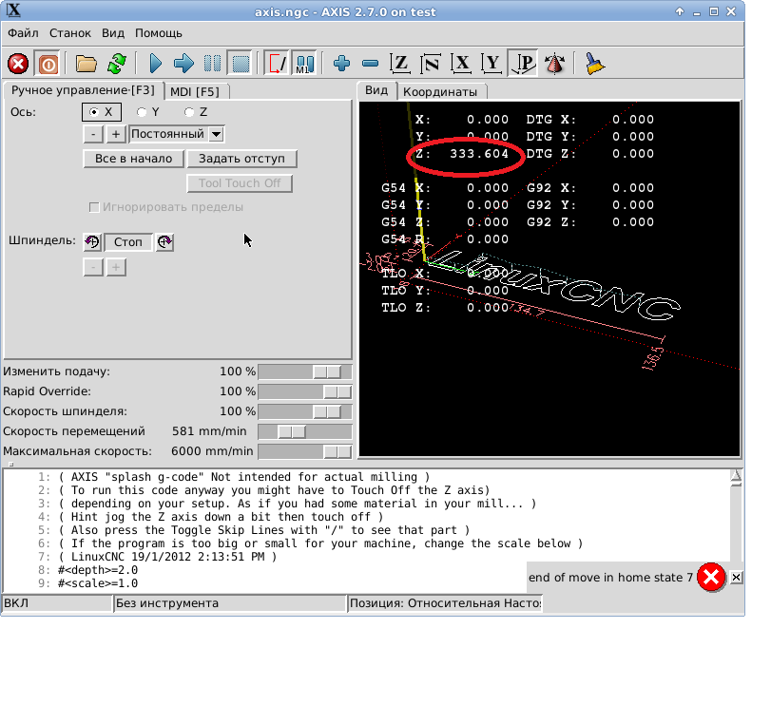Viewport: 771px width, 705px height.
Task: Click the Изменить подачу slider
Action: [305, 372]
